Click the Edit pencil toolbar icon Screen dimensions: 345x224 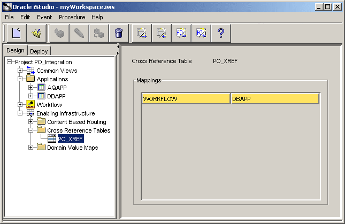click(x=79, y=33)
